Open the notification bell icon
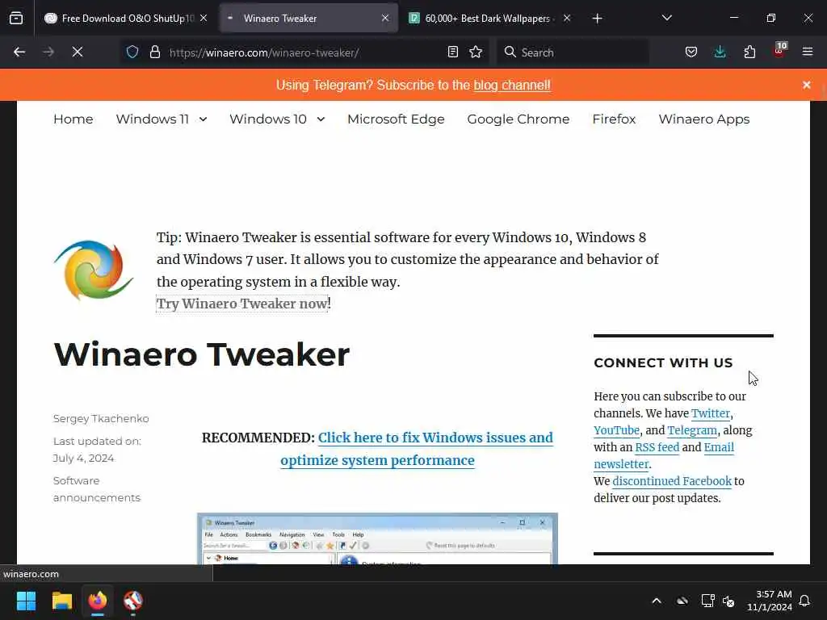The image size is (827, 620). tap(805, 601)
